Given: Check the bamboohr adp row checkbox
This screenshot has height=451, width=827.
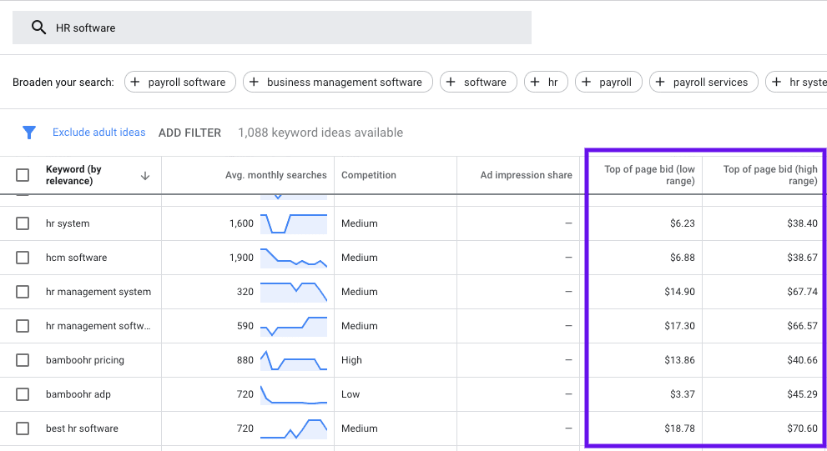Looking at the screenshot, I should click(x=23, y=394).
